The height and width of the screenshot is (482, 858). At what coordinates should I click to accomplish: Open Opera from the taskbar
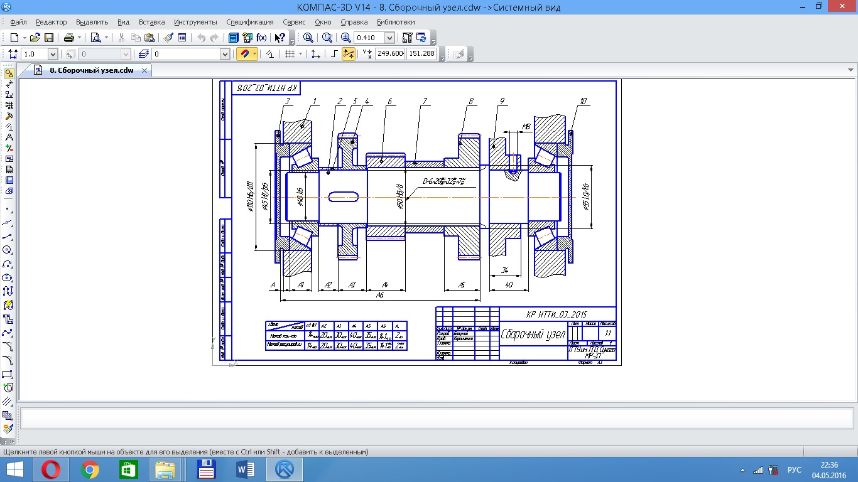click(51, 469)
